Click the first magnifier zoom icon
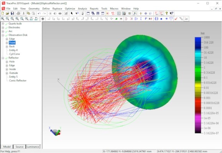 point(3,19)
